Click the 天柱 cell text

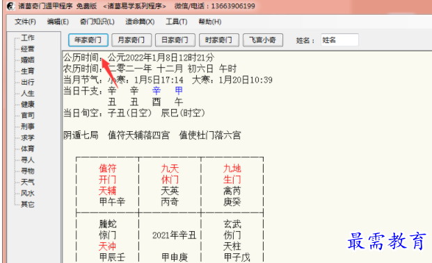[x=232, y=246]
